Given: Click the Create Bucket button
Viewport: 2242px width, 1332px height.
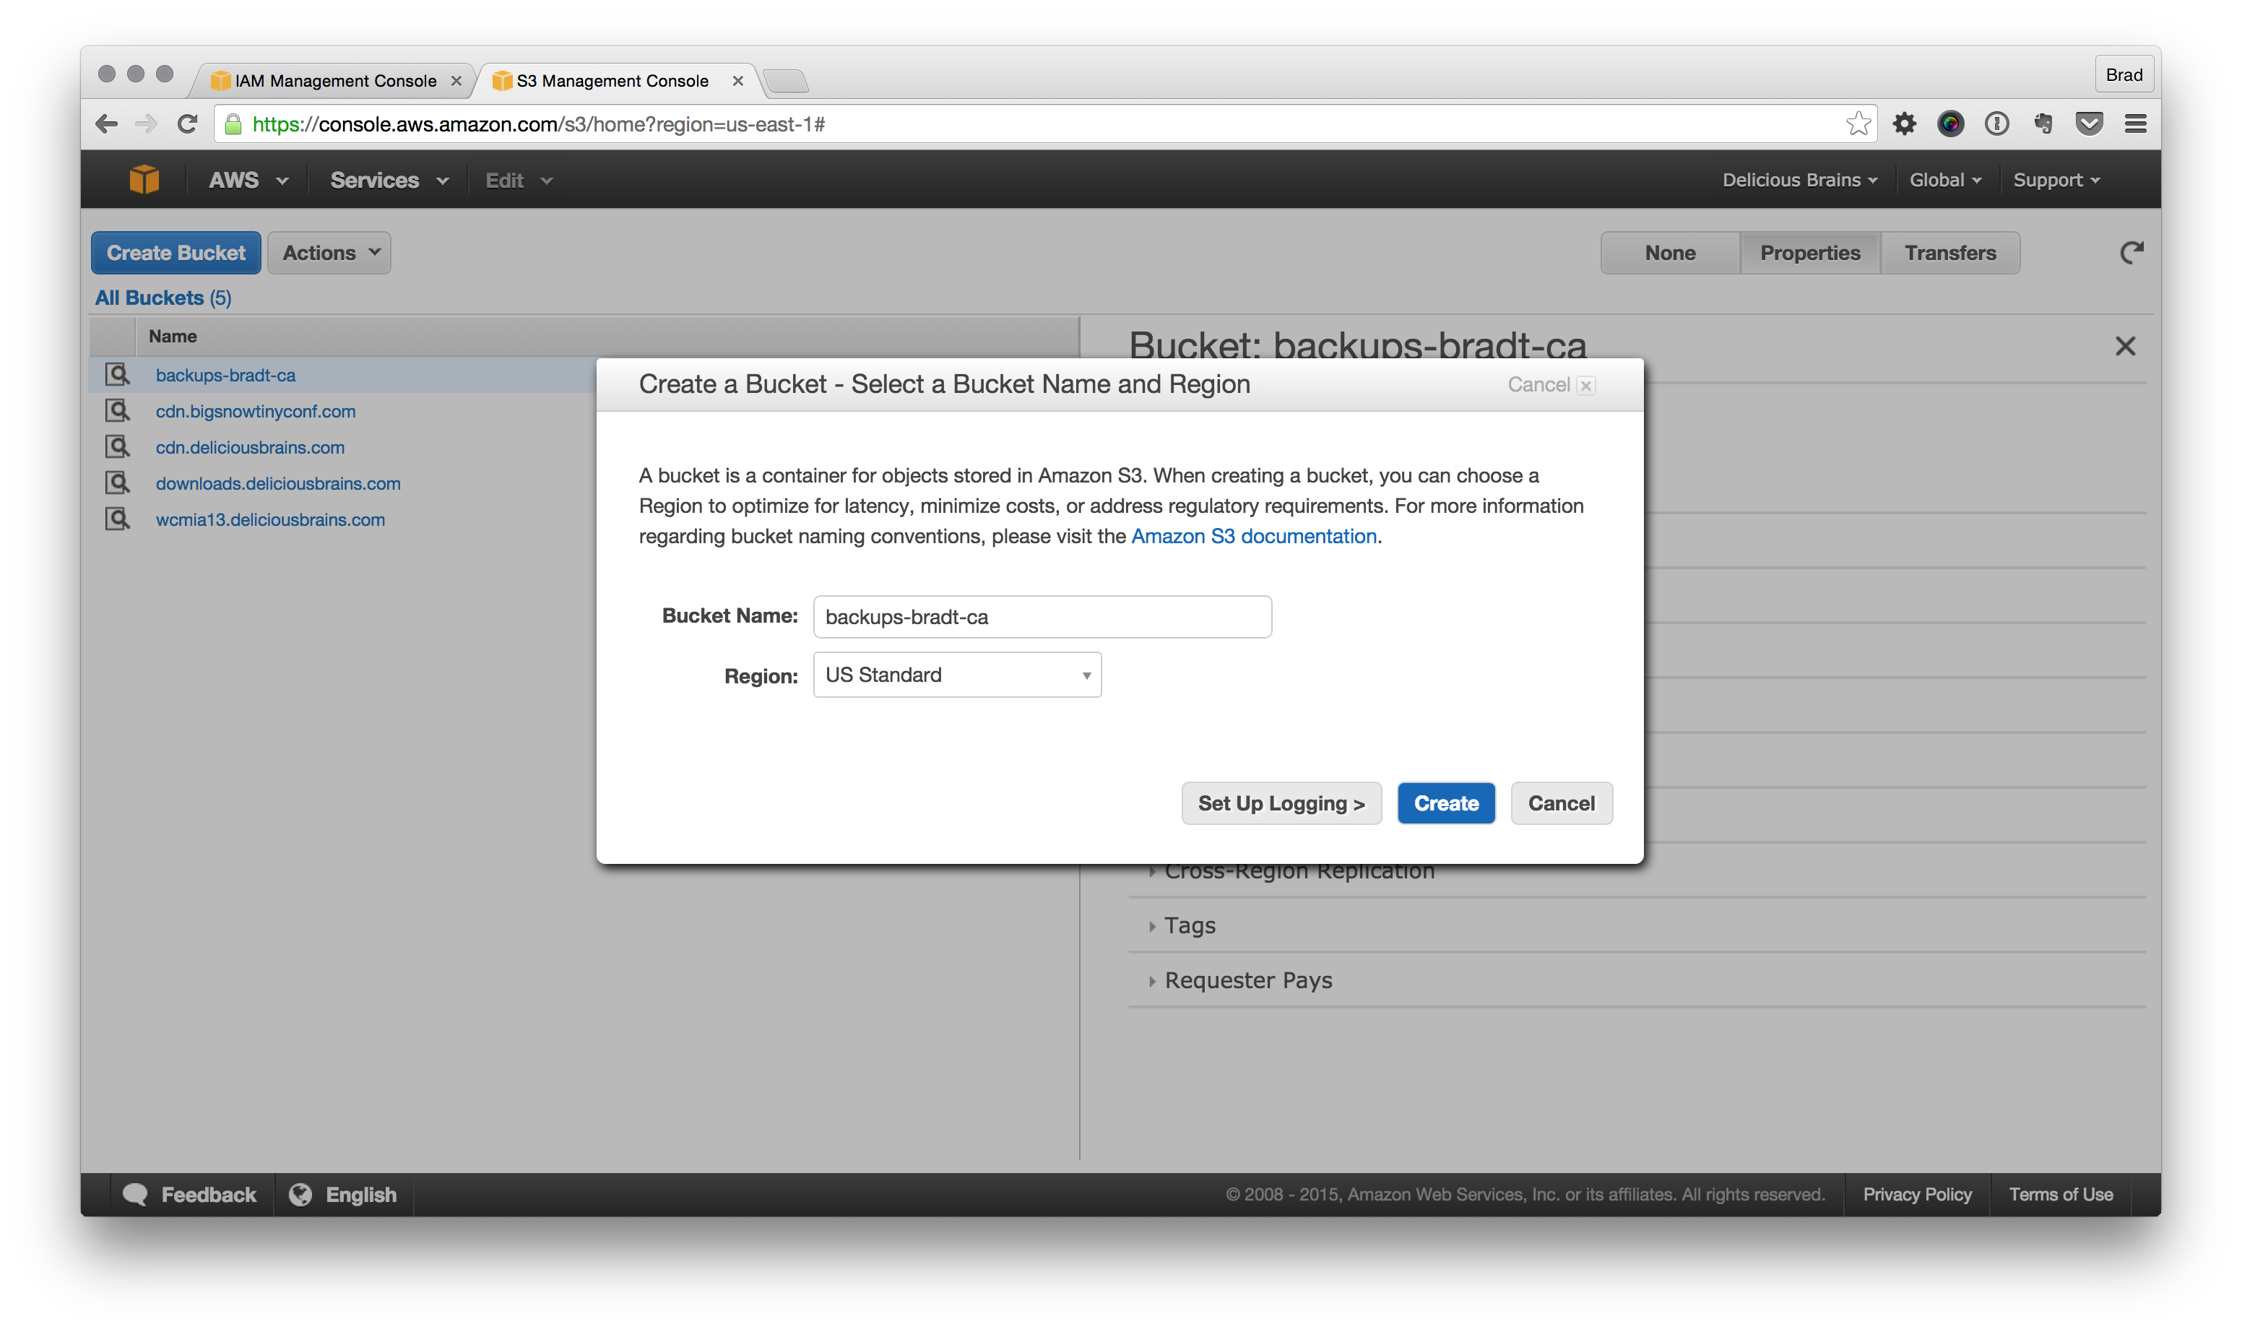Looking at the screenshot, I should (176, 252).
